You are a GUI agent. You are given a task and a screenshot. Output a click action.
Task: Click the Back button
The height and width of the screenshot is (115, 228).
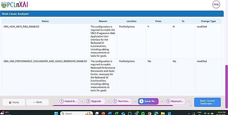pos(38,102)
